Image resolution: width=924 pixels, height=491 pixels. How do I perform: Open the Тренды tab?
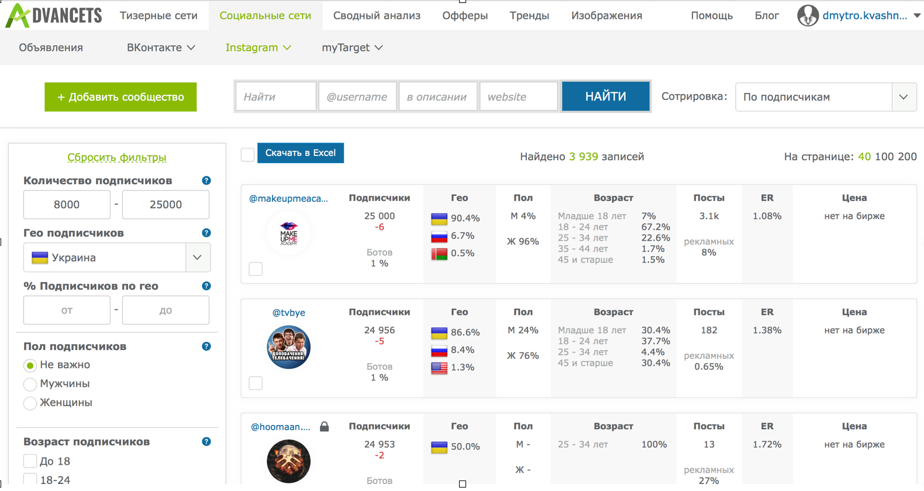(529, 16)
